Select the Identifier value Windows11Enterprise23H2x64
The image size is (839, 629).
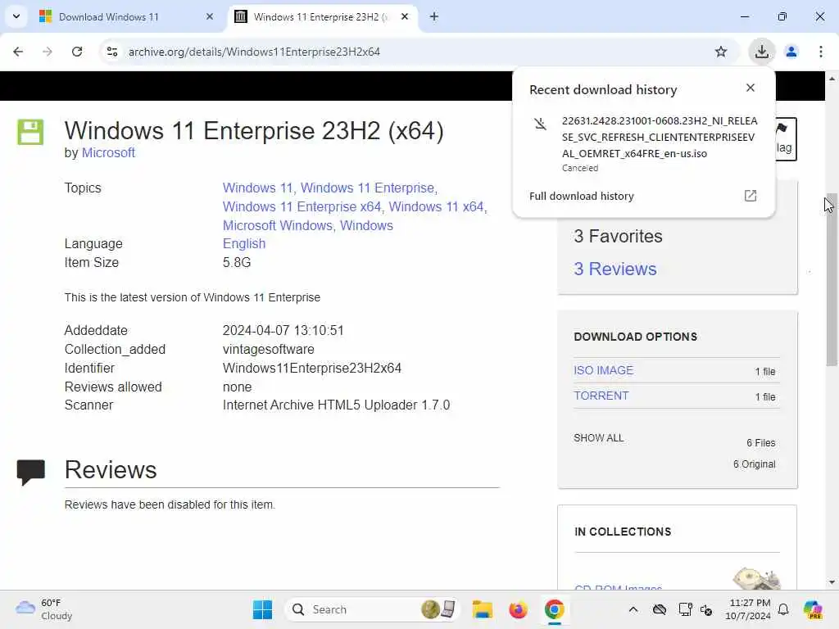pos(312,369)
